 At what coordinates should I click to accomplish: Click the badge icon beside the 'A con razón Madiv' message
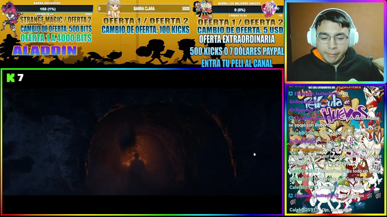[x=291, y=118]
